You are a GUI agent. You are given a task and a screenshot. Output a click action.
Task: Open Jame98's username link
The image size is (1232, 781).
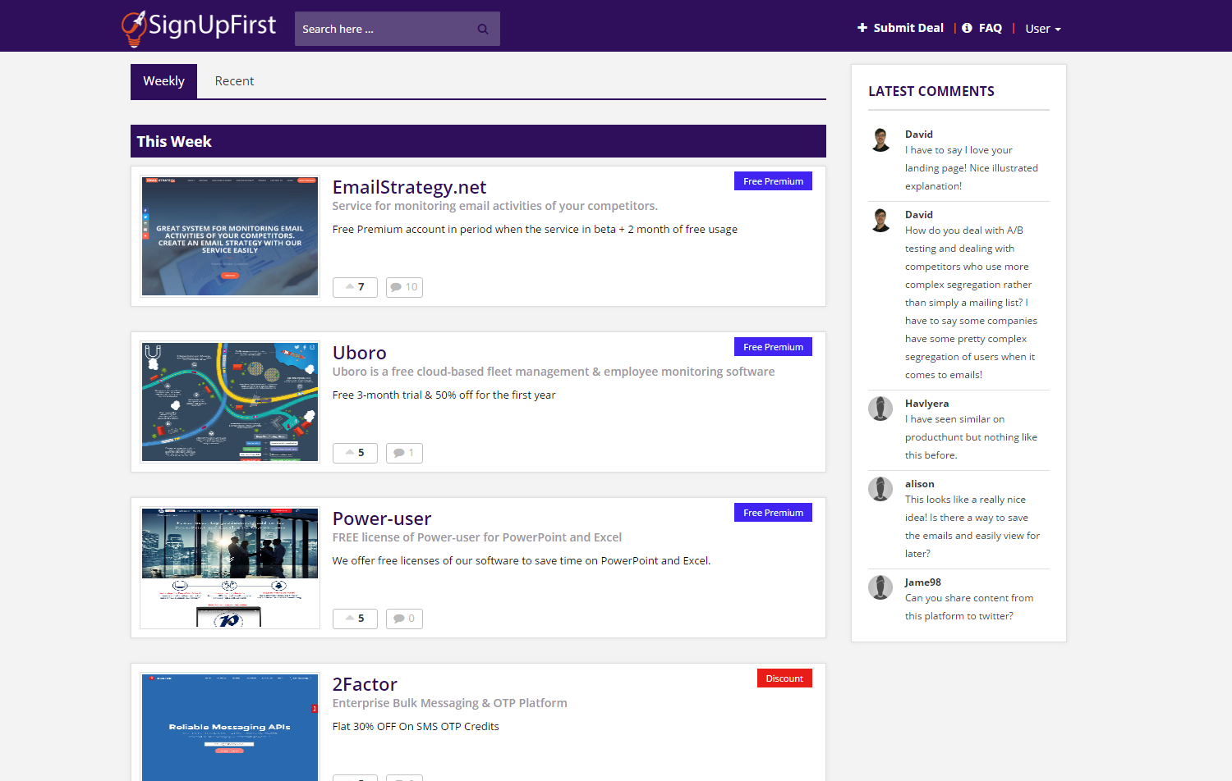[922, 582]
